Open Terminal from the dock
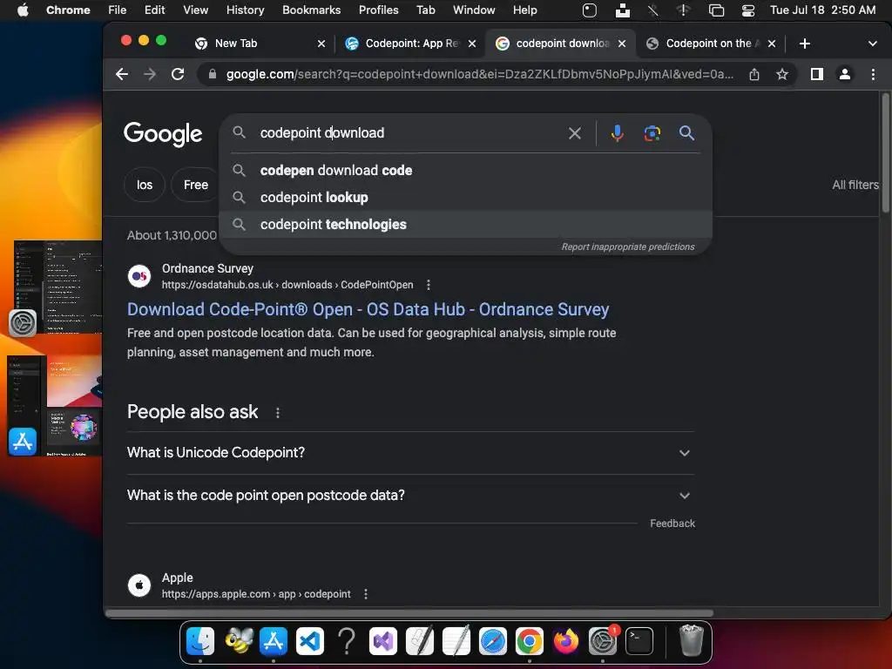Image resolution: width=892 pixels, height=669 pixels. [x=639, y=642]
